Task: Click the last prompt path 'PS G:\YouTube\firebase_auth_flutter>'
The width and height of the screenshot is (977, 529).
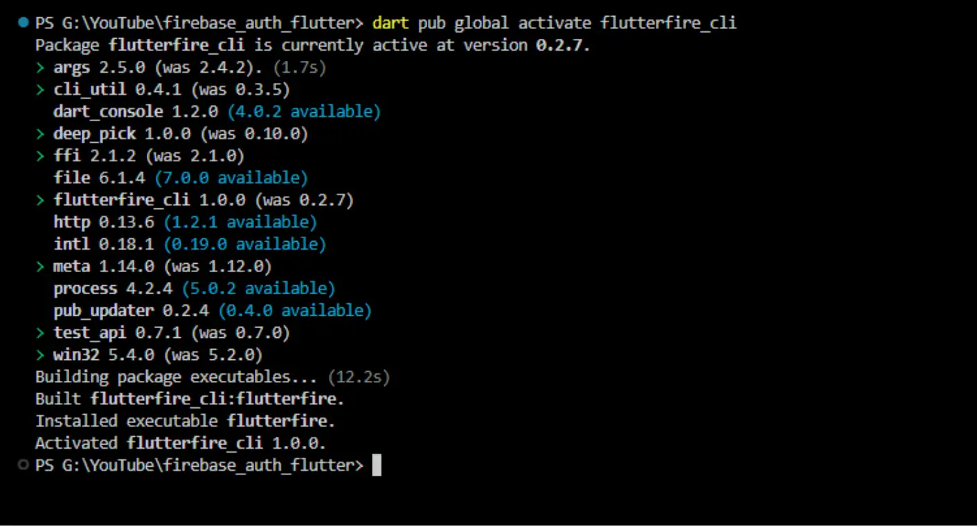Action: [x=199, y=465]
